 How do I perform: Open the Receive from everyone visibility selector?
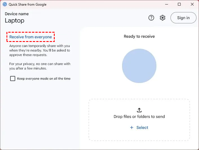tap(30, 37)
